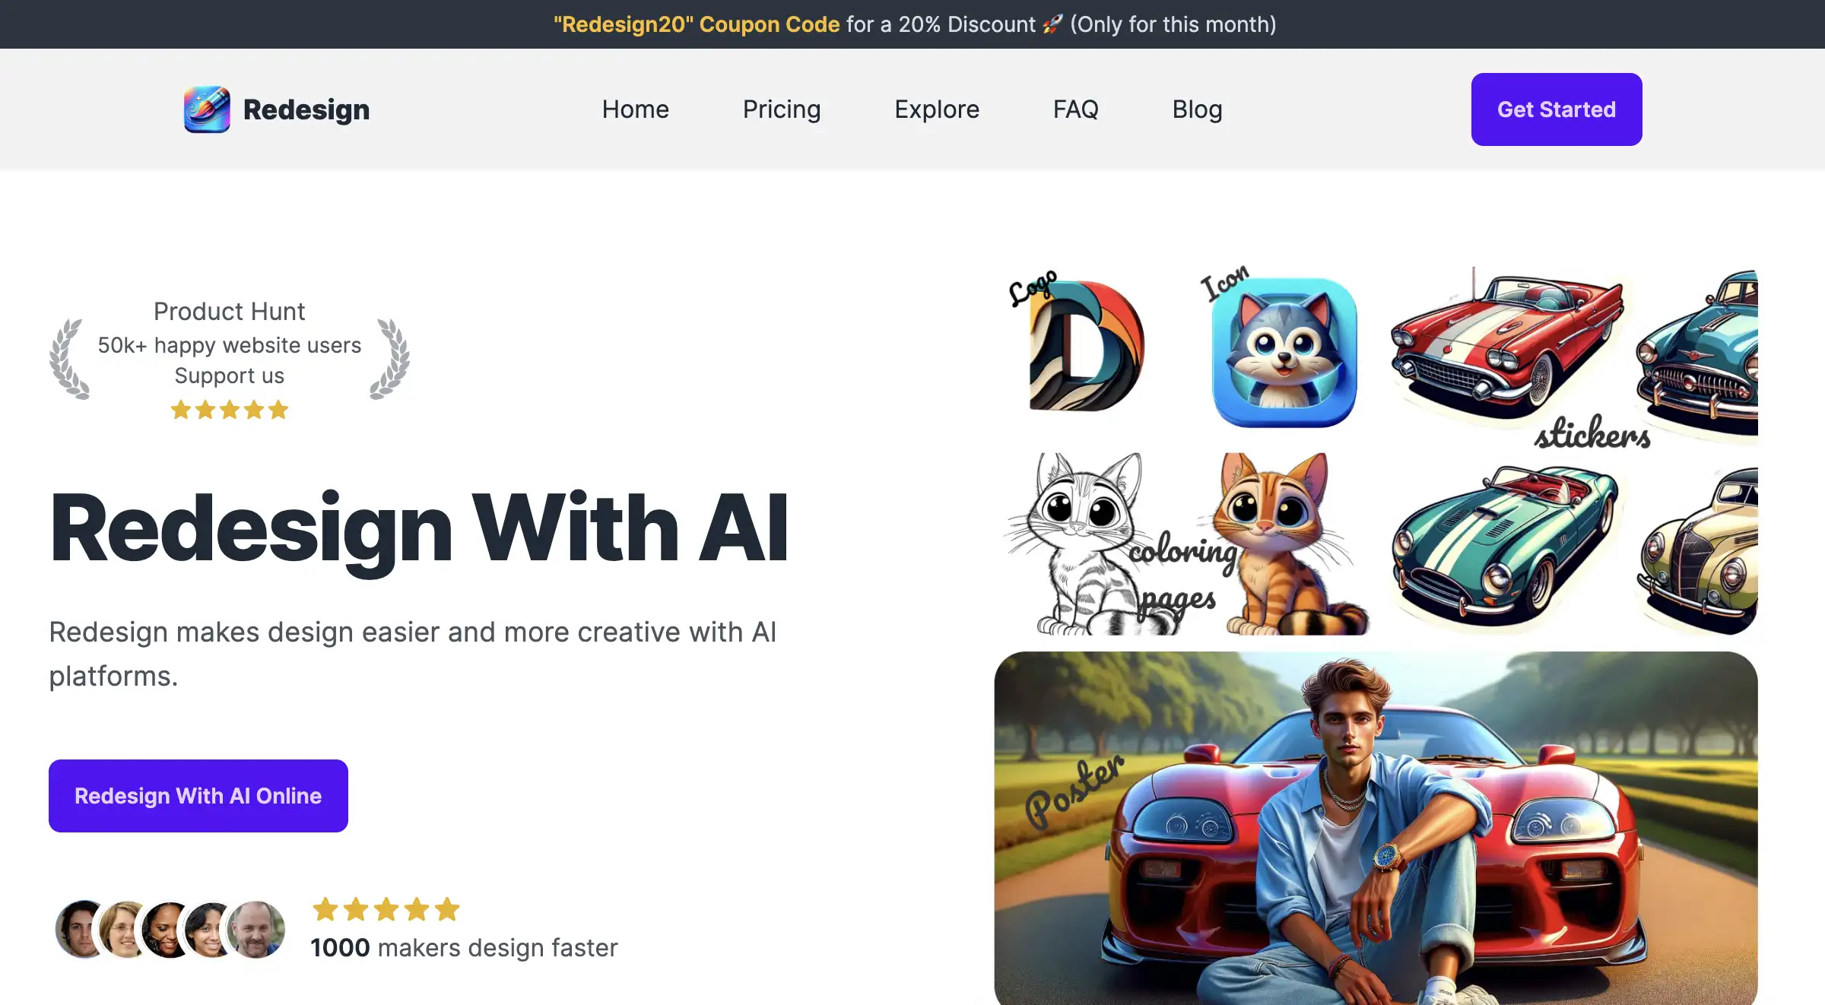Click the Redesign20 Coupon Code text
Image resolution: width=1825 pixels, height=1005 pixels.
tap(697, 24)
